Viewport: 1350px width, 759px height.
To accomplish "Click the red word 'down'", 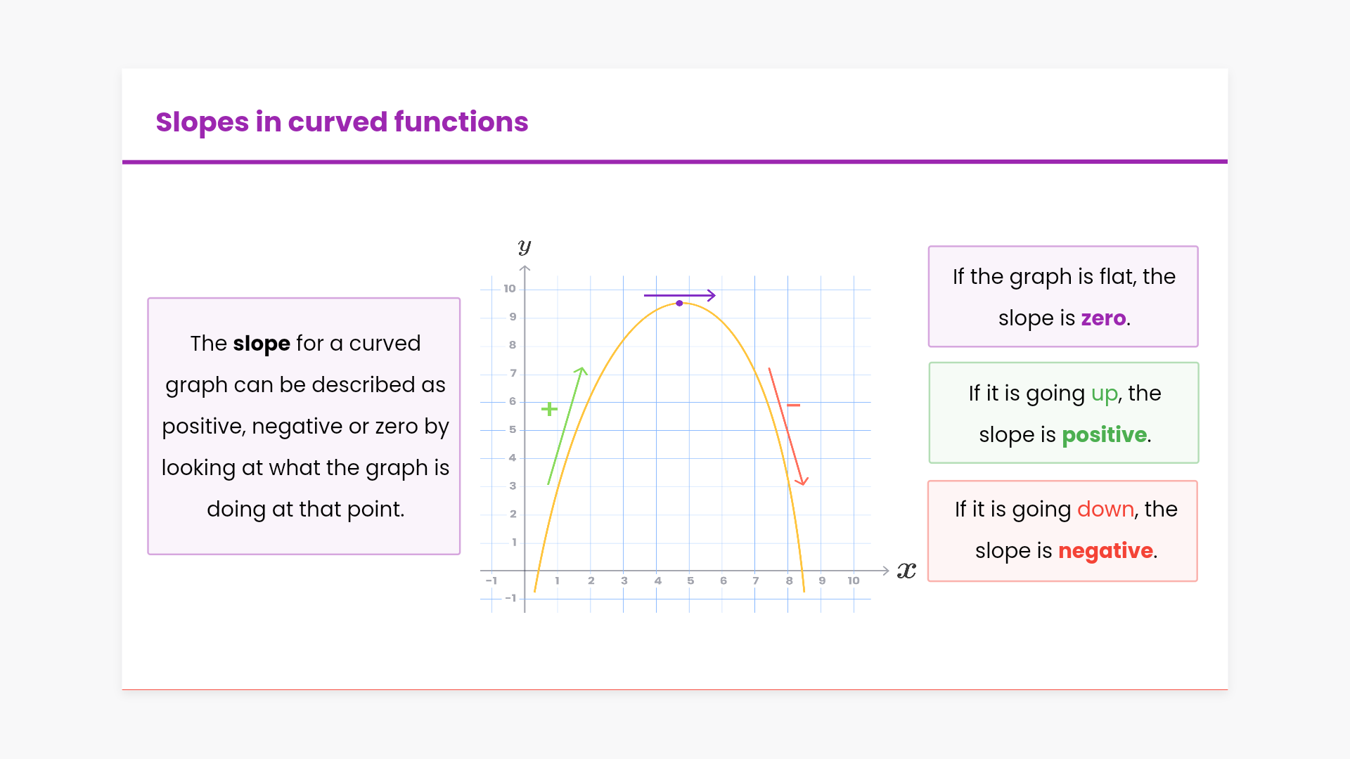I will (x=1105, y=510).
